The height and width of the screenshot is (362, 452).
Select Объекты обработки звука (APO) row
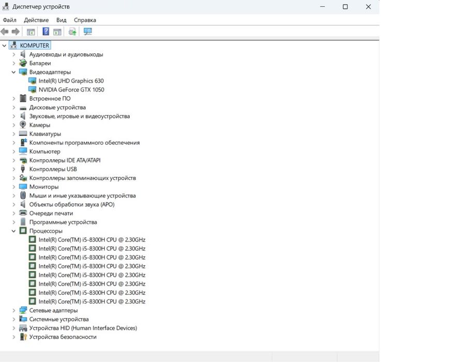(72, 204)
